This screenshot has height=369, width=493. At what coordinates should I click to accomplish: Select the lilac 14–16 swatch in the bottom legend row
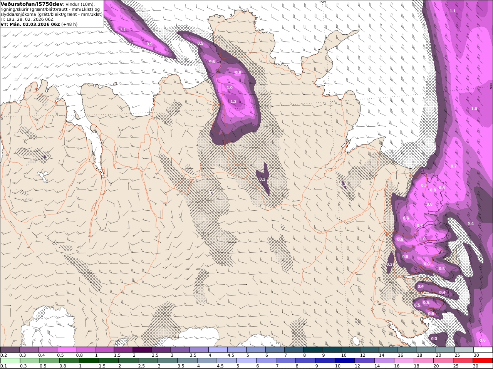click(x=384, y=361)
